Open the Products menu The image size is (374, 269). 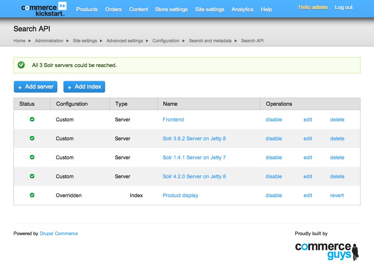click(x=87, y=9)
